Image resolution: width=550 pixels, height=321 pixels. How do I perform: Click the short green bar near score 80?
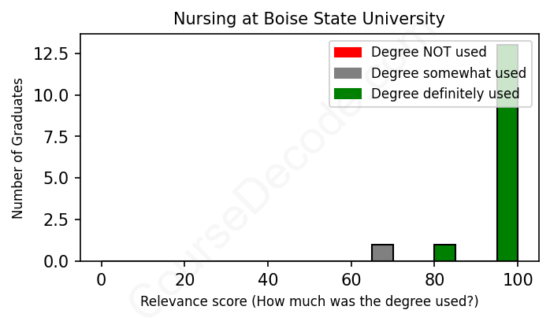444,253
